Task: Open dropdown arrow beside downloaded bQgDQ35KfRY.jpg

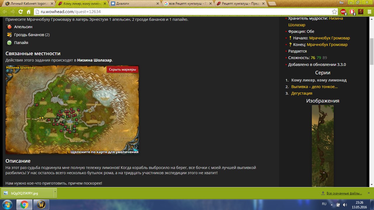Action: click(x=55, y=193)
